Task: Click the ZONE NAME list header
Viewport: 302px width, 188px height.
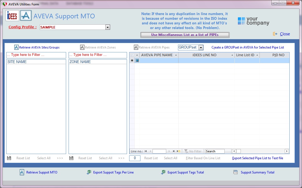Action: (98, 62)
